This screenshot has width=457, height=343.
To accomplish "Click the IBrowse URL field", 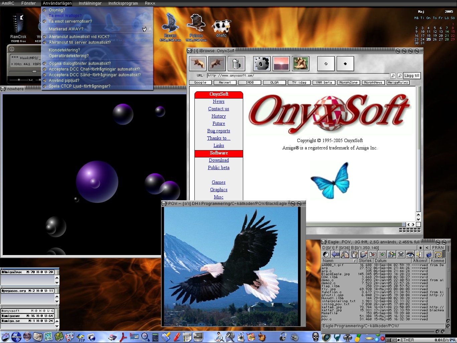I will click(x=298, y=76).
